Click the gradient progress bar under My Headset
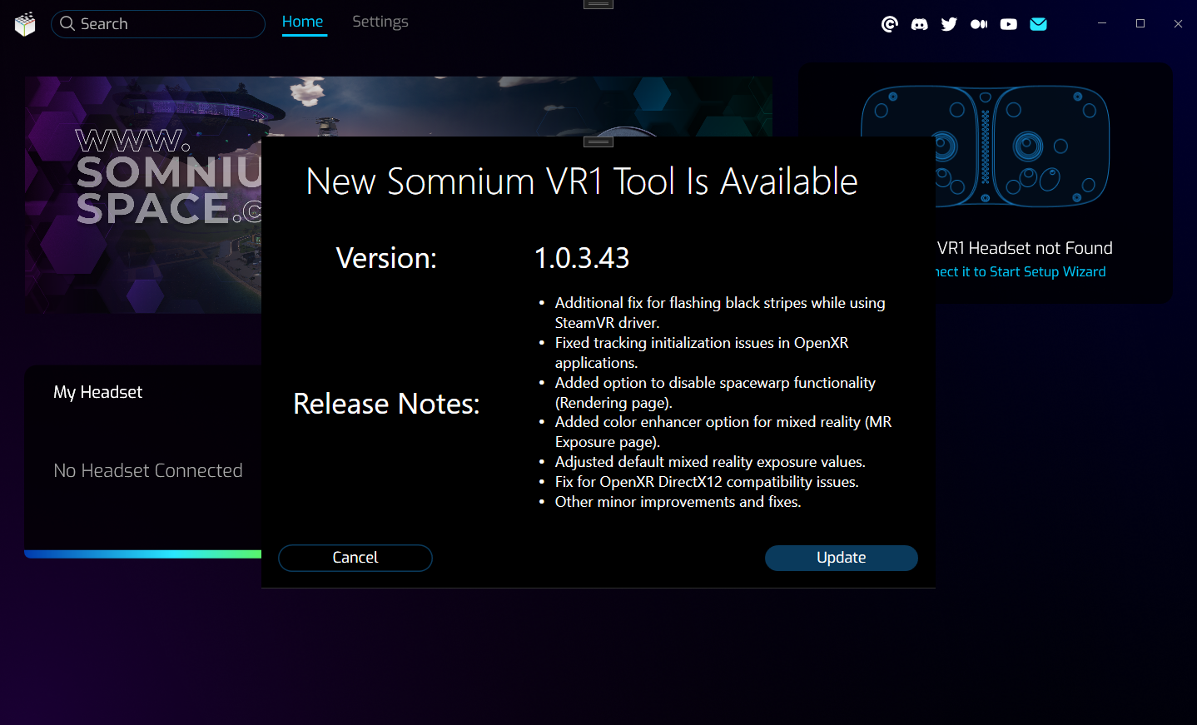The height and width of the screenshot is (725, 1197). pos(143,554)
